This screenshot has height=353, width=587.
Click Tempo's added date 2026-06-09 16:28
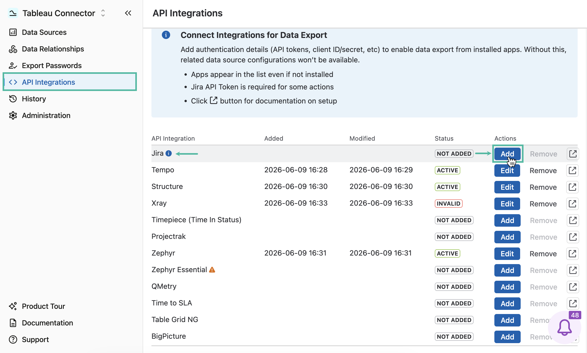click(x=296, y=170)
